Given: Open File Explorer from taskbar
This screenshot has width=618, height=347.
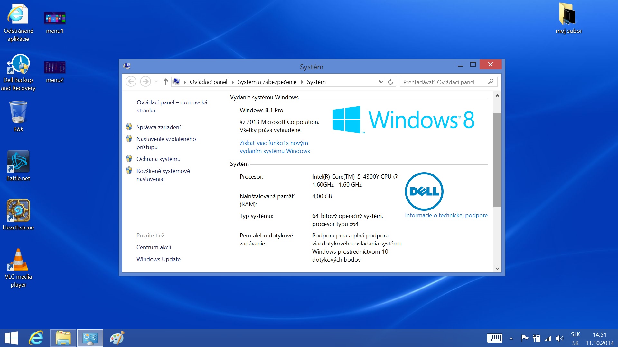Looking at the screenshot, I should click(x=63, y=338).
